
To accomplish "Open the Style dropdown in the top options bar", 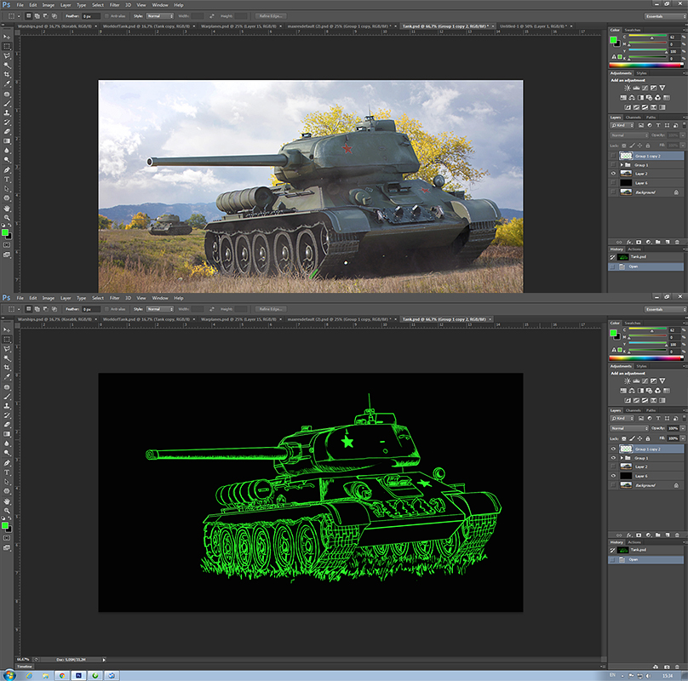I will pos(160,16).
